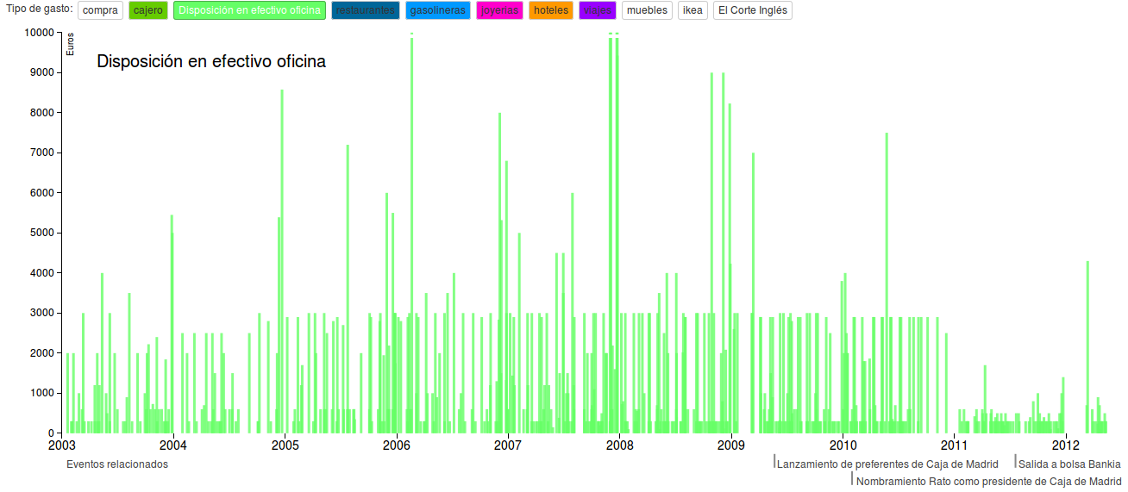Toggle the green 'cajero' filter
The height and width of the screenshot is (492, 1128).
click(147, 10)
